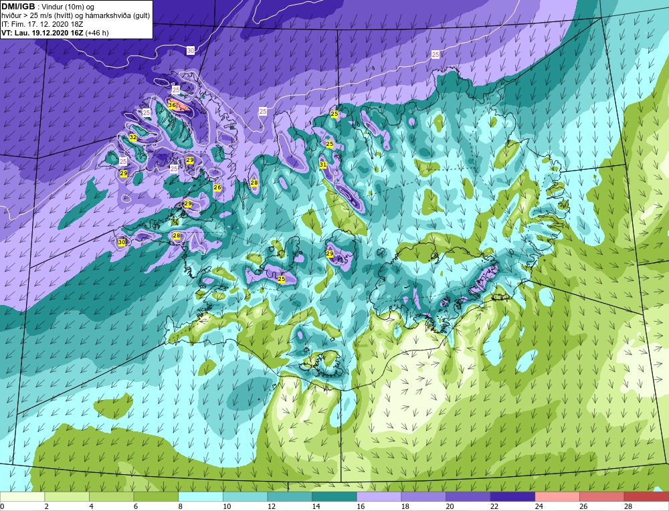The height and width of the screenshot is (511, 669).
Task: Pick the 22–24 m/s dark indigo swatch
Action: (512, 496)
